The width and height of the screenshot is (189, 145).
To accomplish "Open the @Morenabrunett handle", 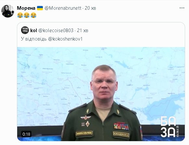I will click(63, 8).
